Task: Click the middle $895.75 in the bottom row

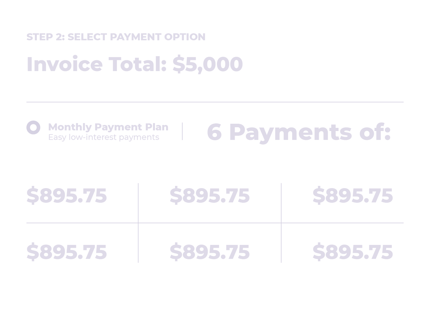Action: click(210, 252)
